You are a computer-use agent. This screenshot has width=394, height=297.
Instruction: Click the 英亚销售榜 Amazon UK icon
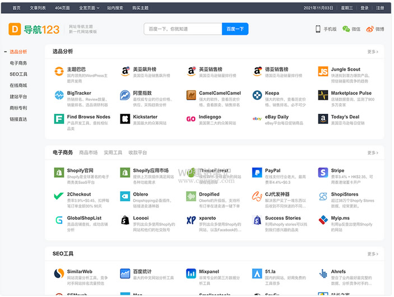point(191,71)
